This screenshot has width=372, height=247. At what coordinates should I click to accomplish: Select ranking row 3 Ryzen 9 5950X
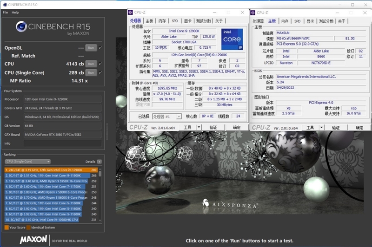pos(51,181)
